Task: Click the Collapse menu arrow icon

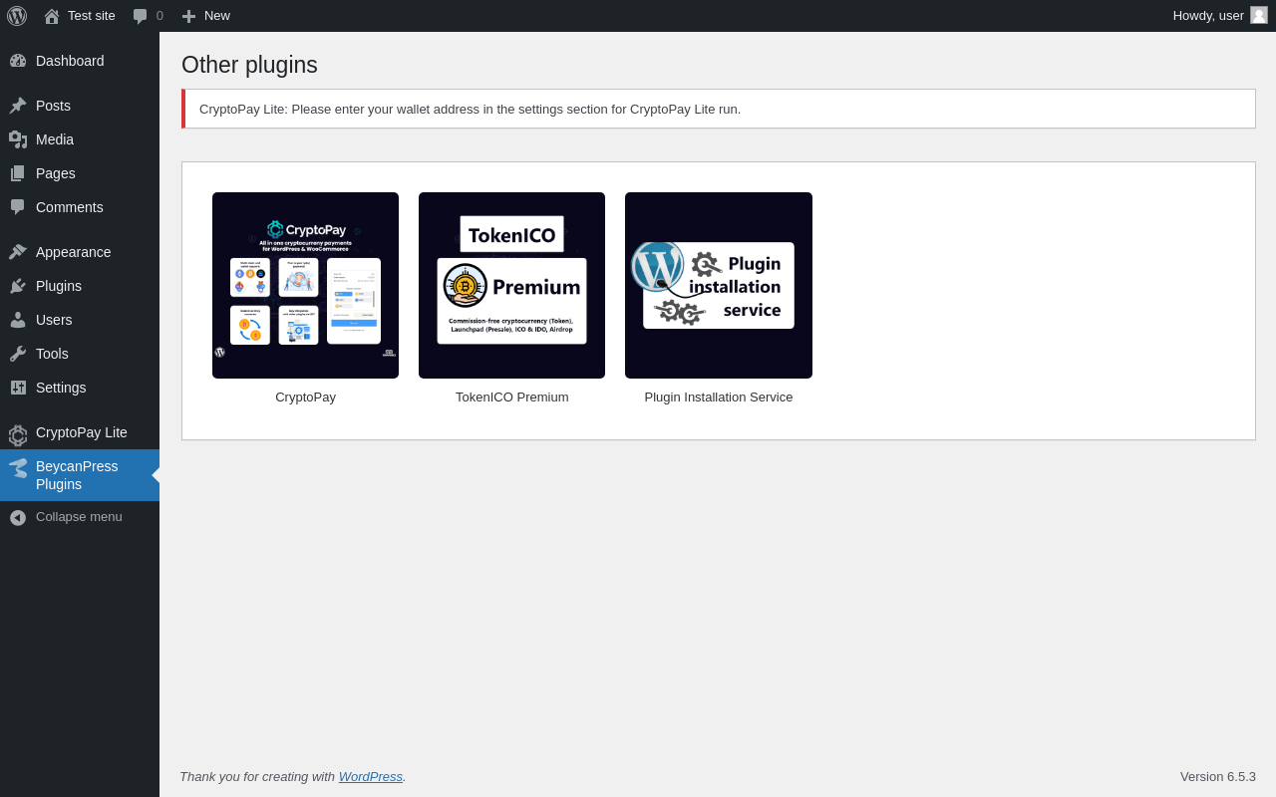Action: click(18, 518)
